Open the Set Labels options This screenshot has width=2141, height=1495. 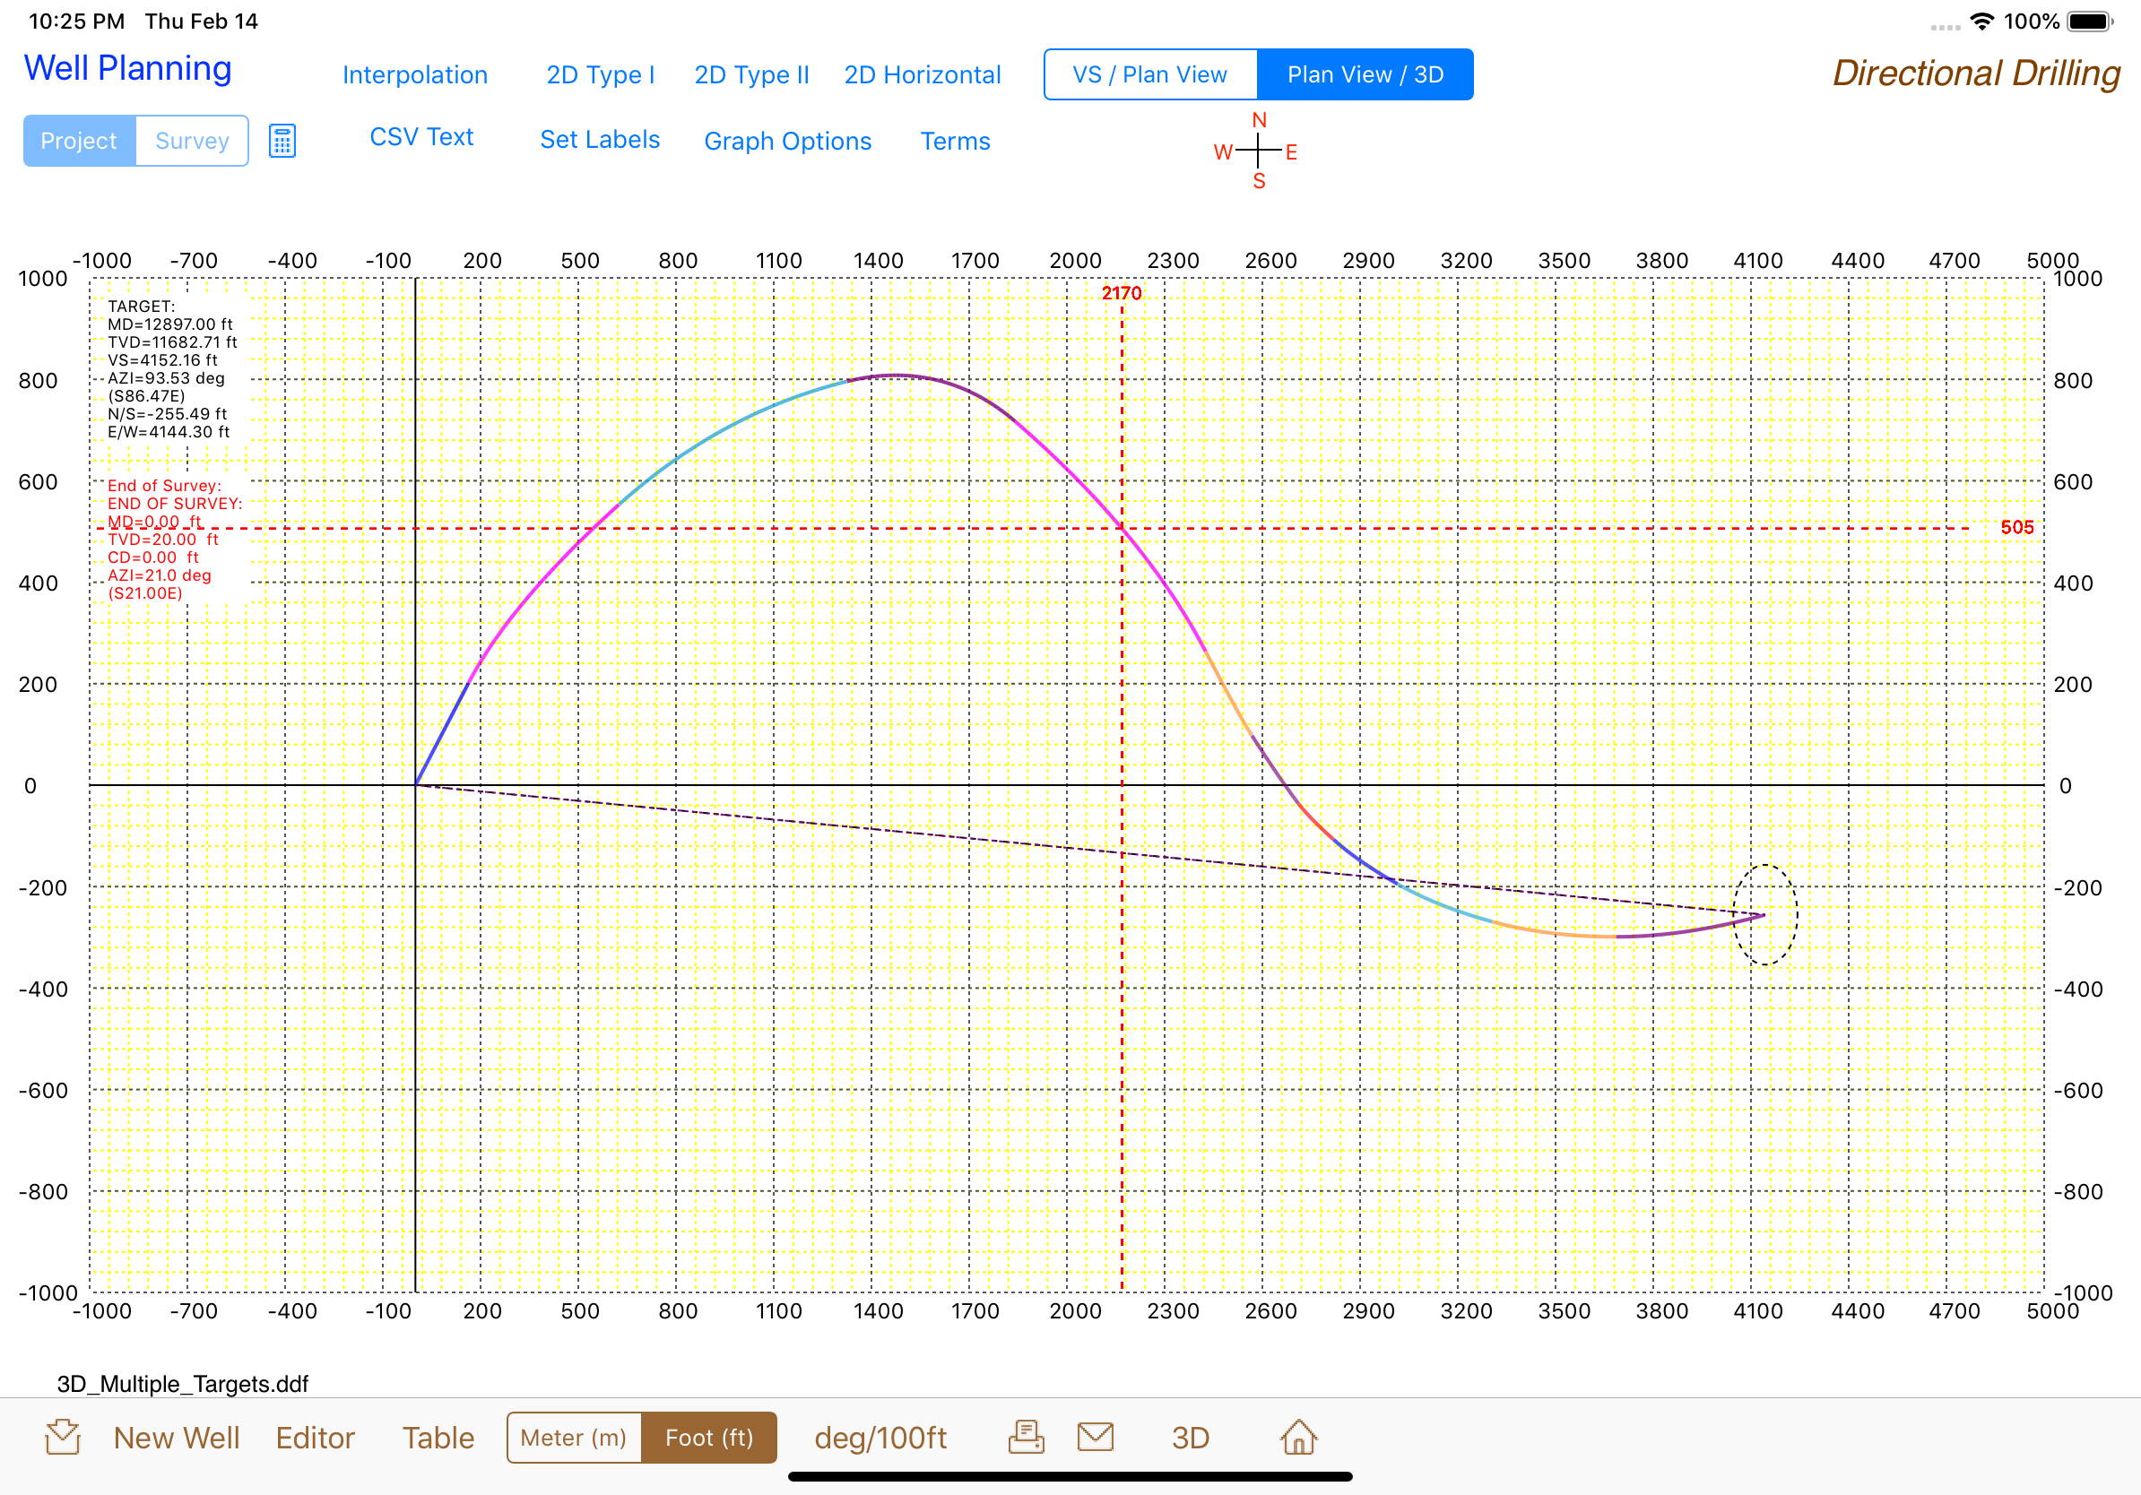click(x=600, y=140)
